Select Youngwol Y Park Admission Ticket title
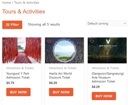The image size is (131, 105). tap(18, 75)
